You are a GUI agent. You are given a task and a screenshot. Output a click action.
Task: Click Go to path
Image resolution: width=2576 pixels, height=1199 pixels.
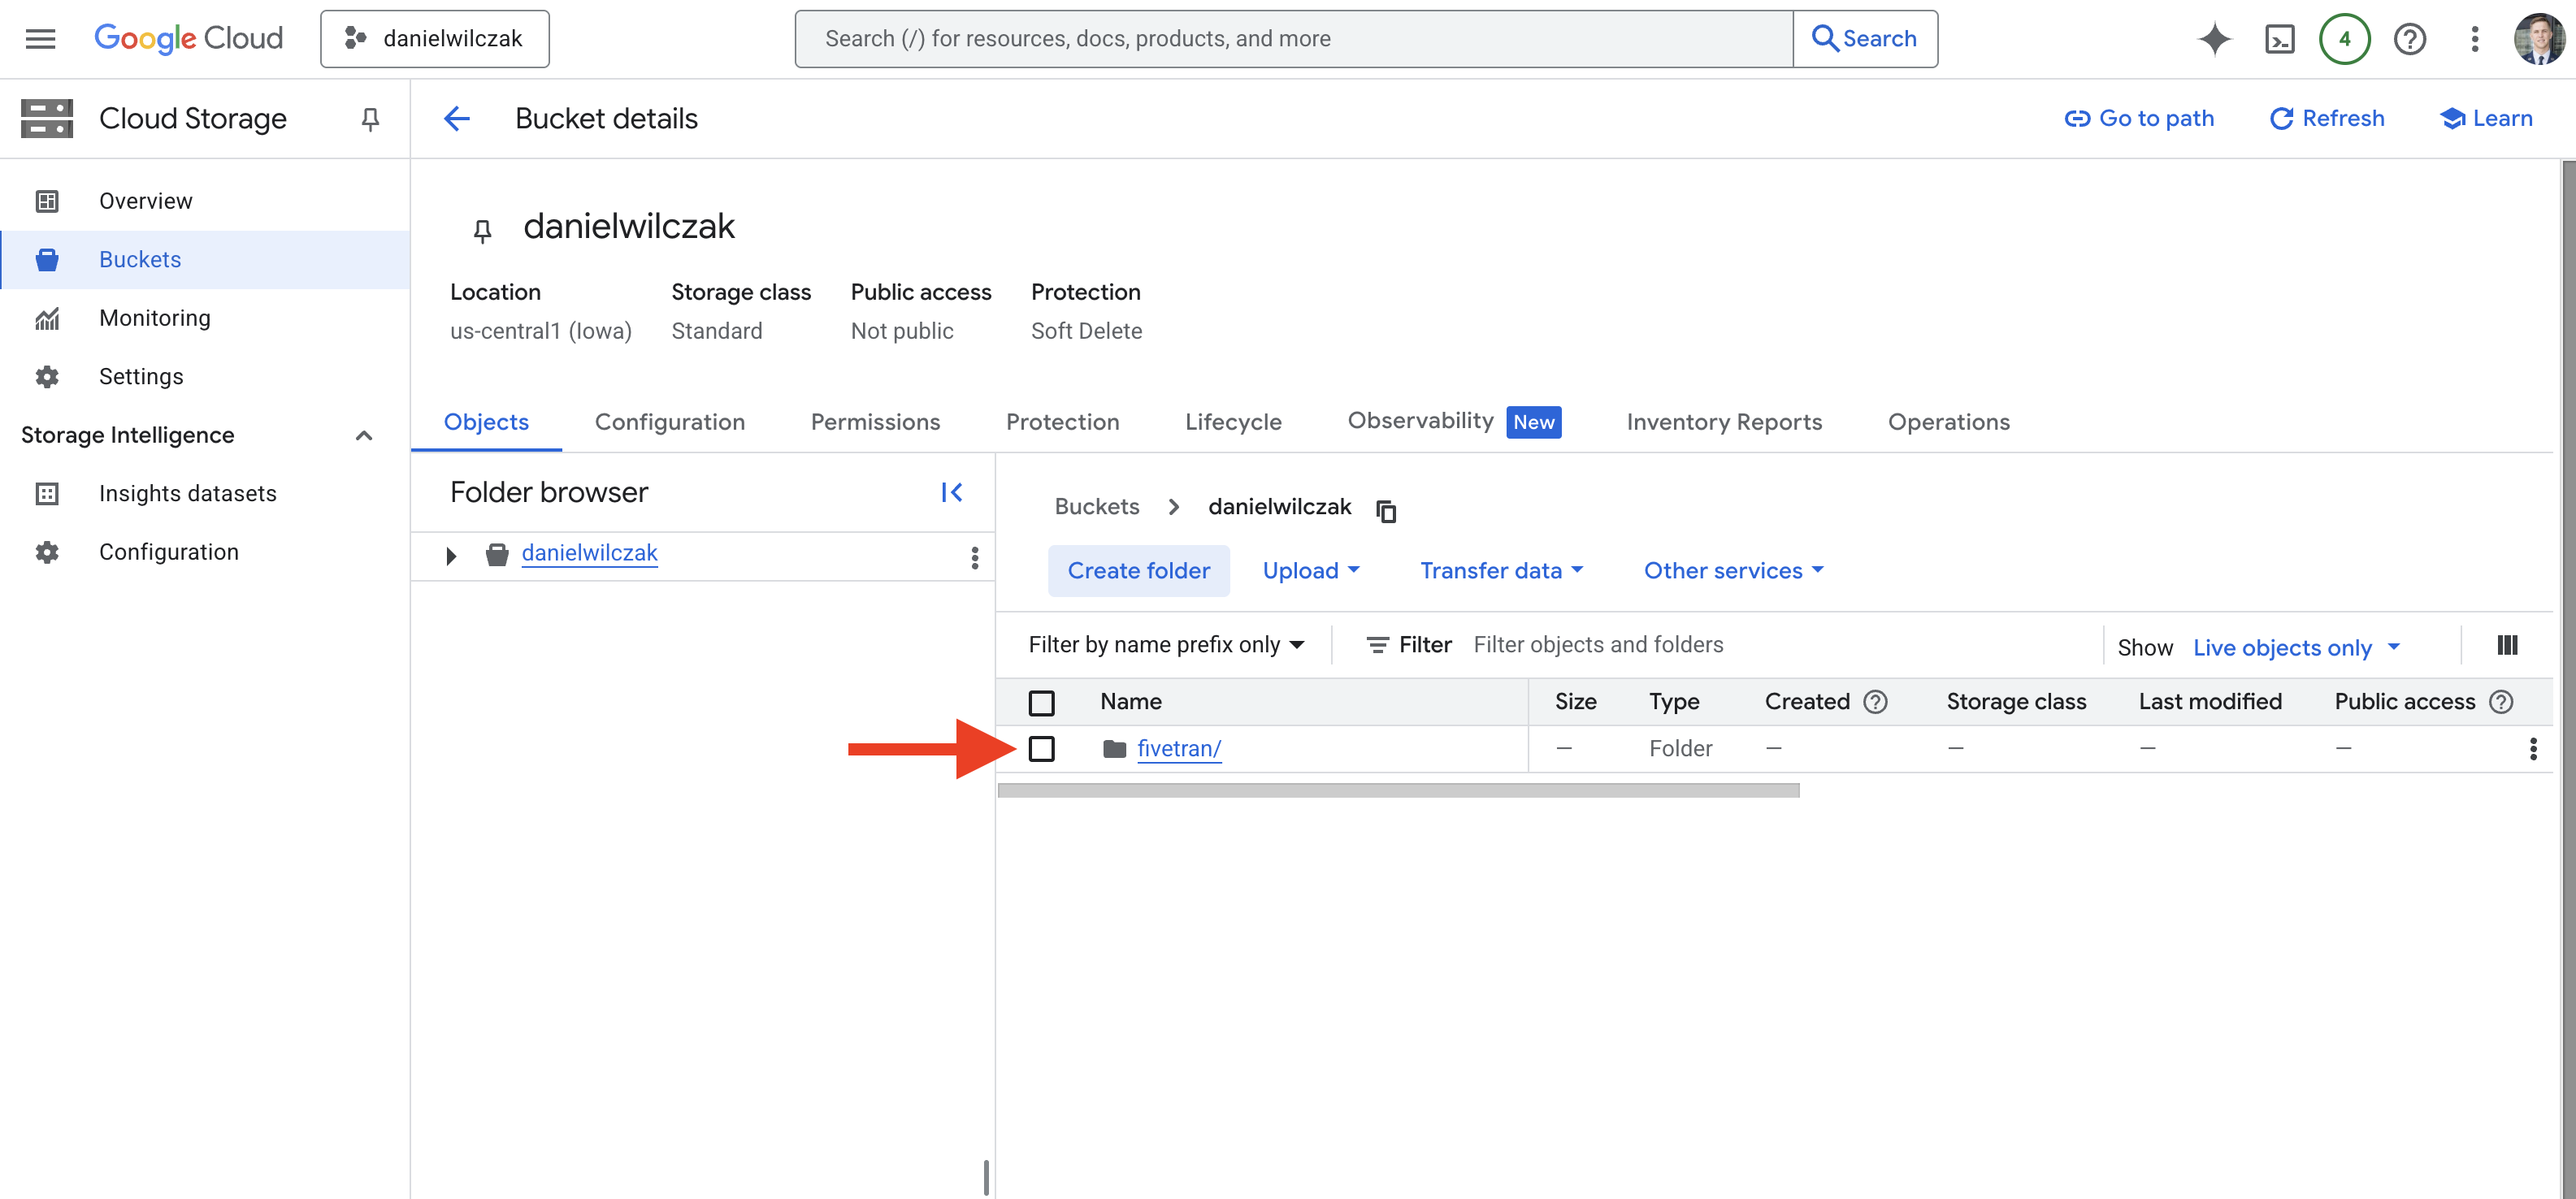click(x=2140, y=119)
